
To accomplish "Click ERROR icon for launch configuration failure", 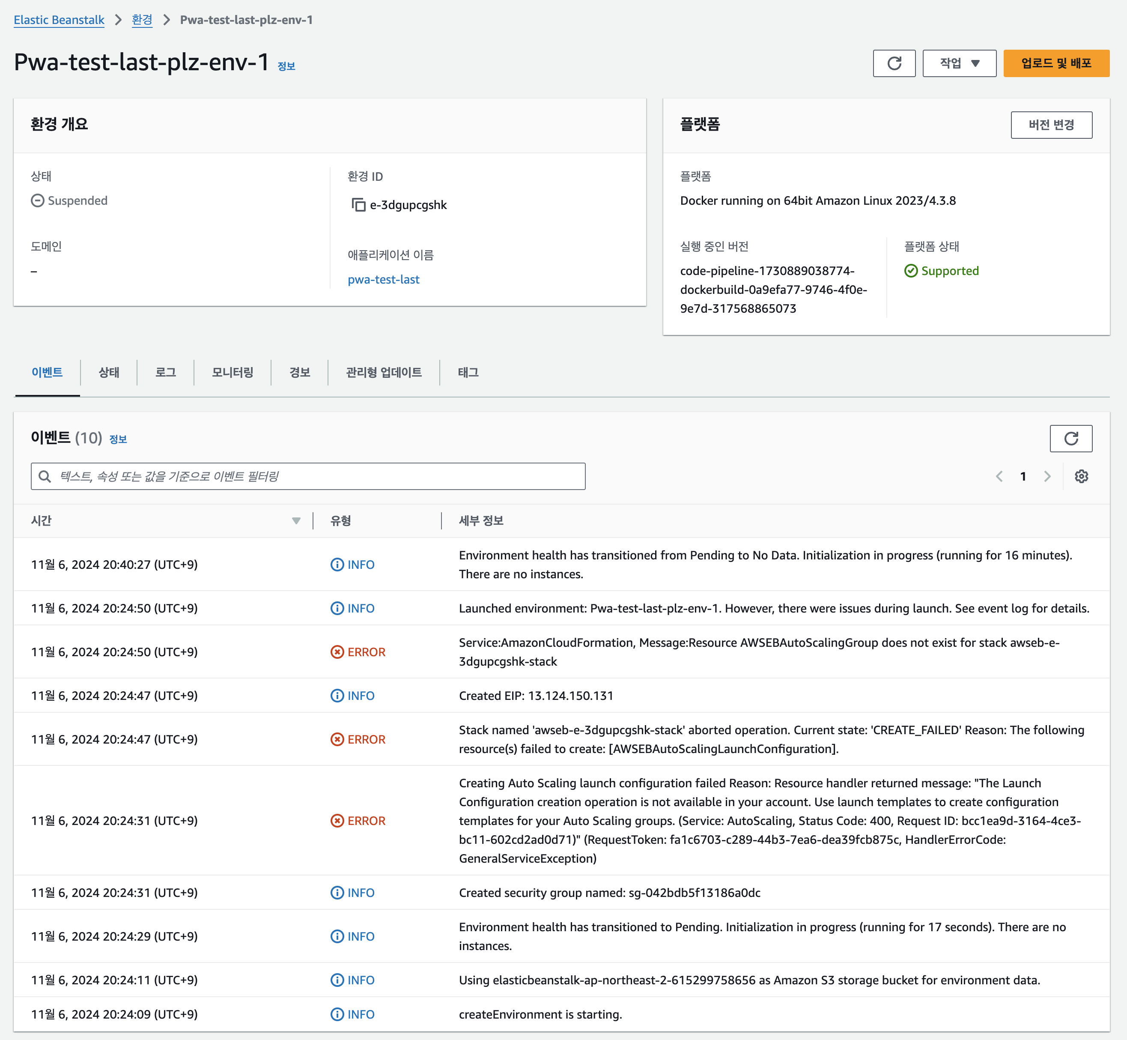I will click(x=337, y=821).
